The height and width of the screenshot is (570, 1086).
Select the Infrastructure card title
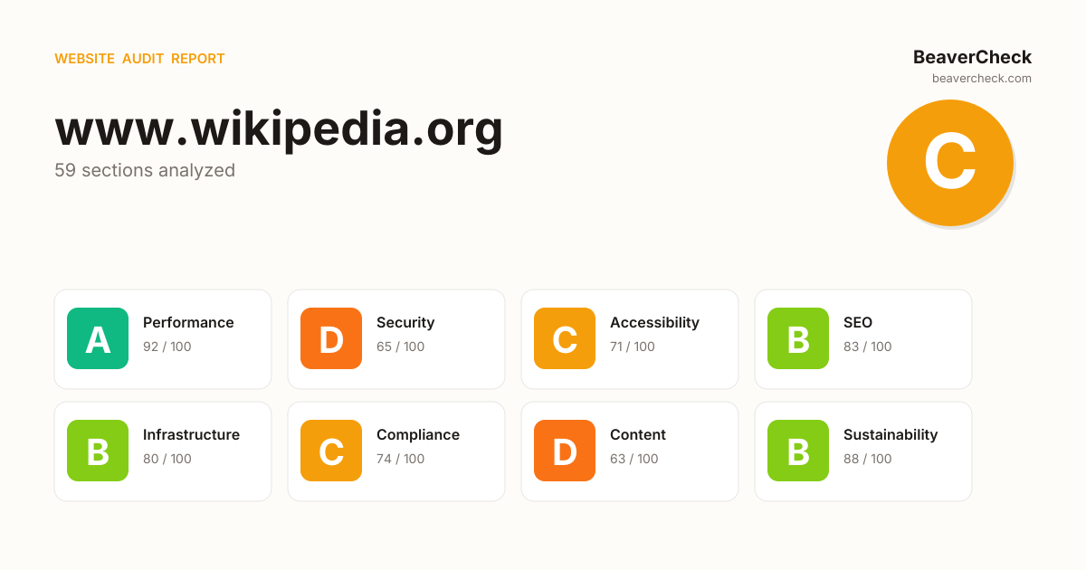point(191,434)
